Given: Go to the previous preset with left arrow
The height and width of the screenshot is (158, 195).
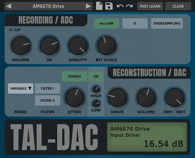Looking at the screenshot, I should (9, 6).
